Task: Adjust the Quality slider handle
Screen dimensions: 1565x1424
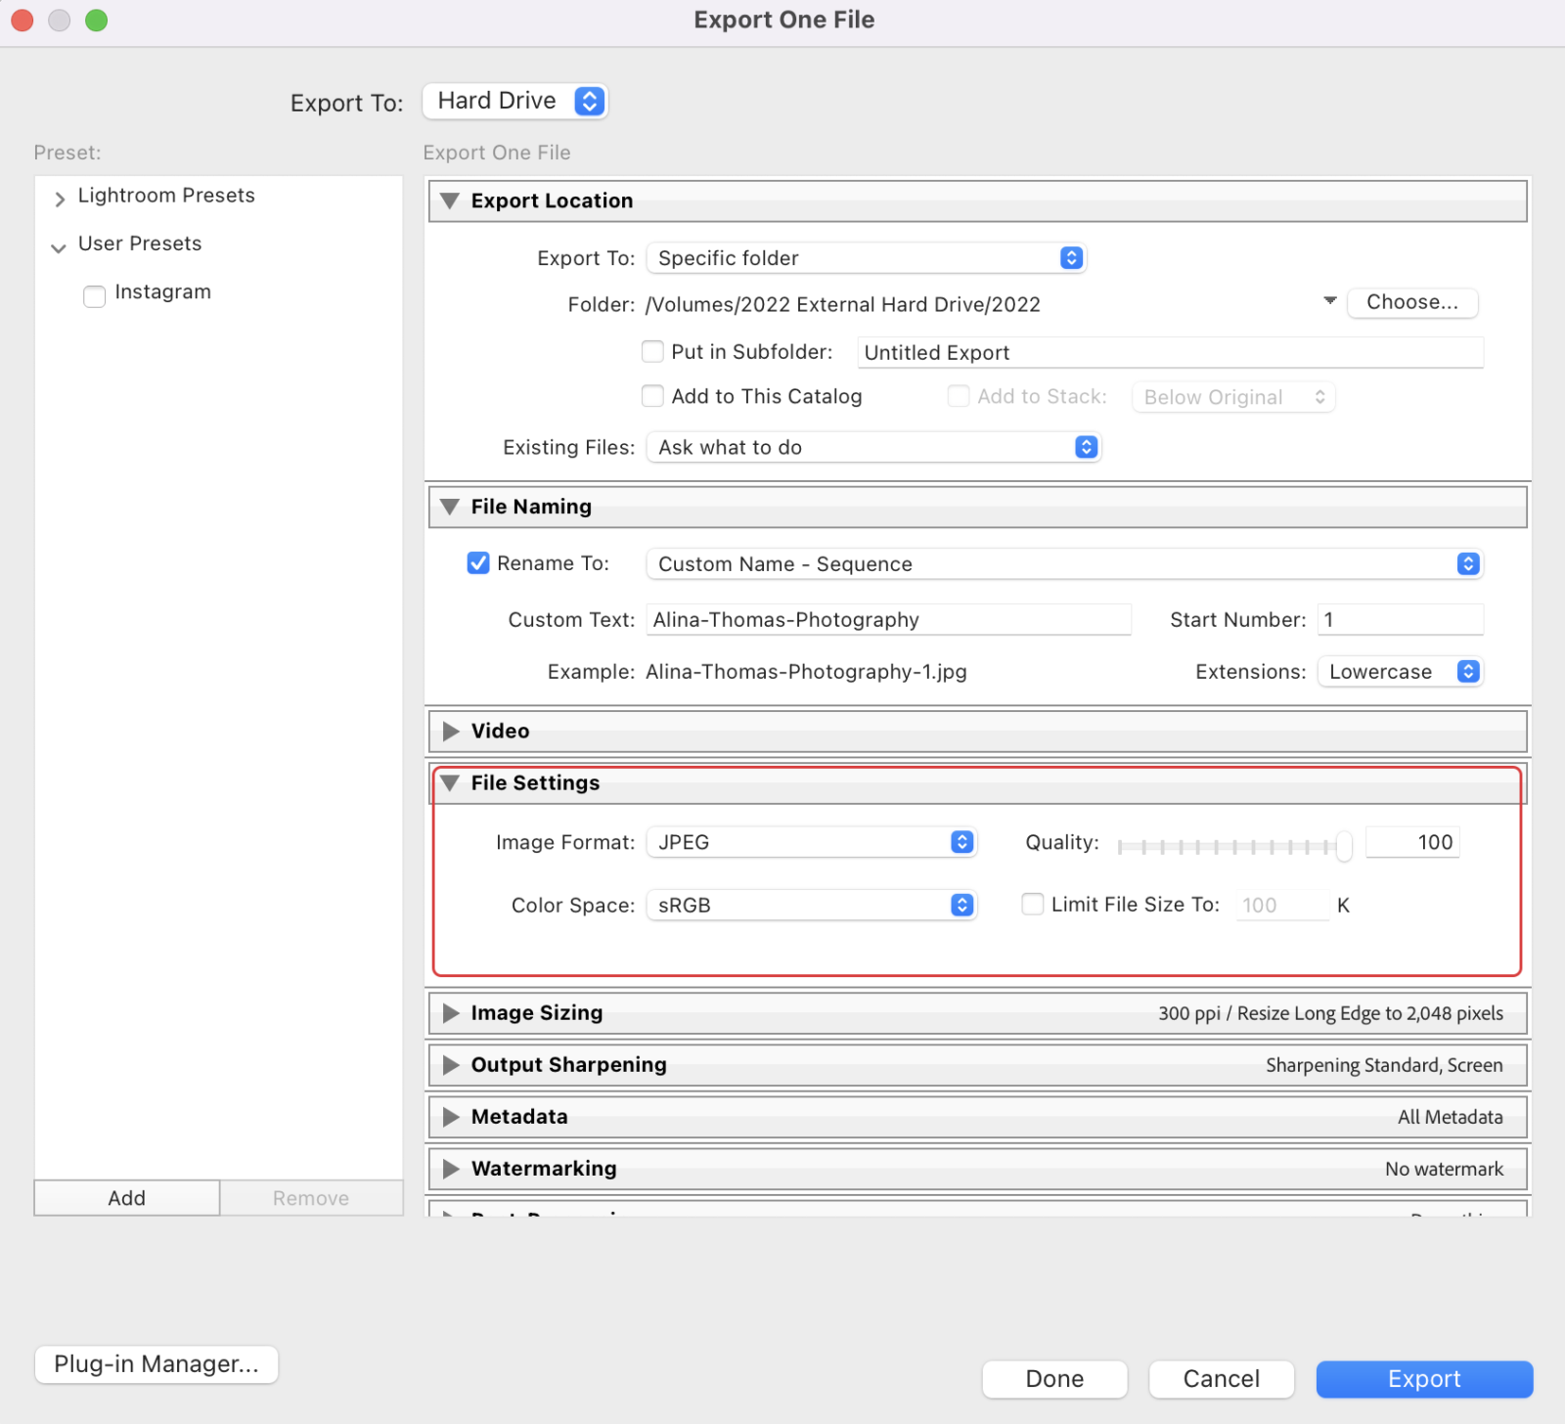Action: 1343,845
